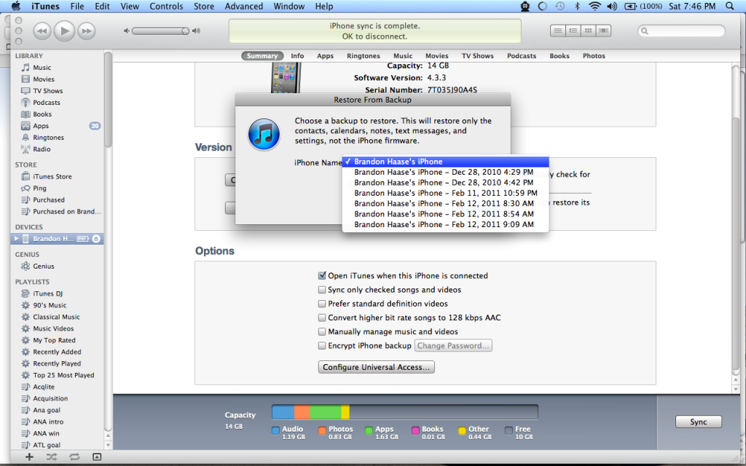Switch to the Photos tab
The image size is (746, 466).
(x=594, y=55)
